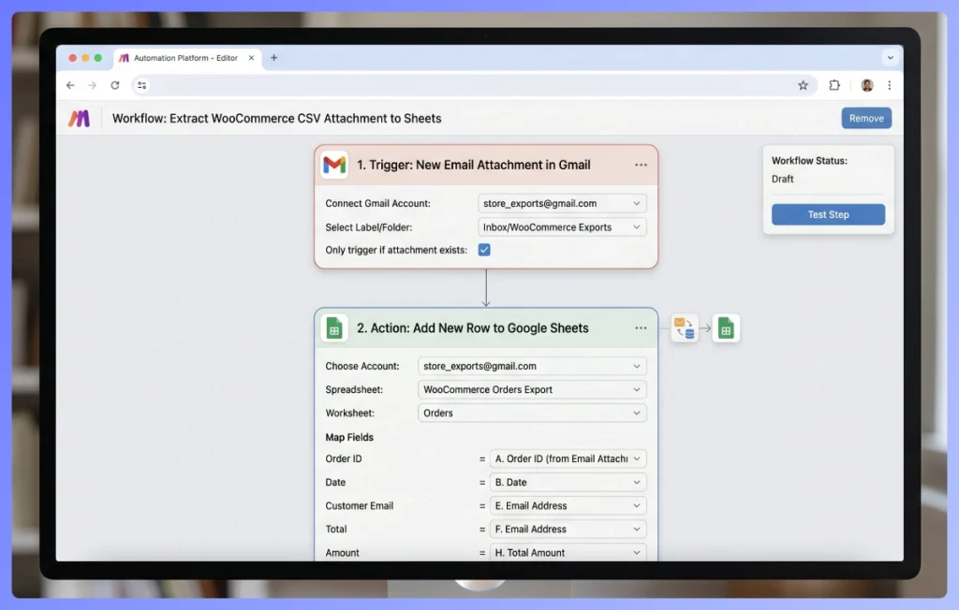Image resolution: width=959 pixels, height=610 pixels.
Task: Navigate back with the browser back arrow
Action: (x=70, y=85)
